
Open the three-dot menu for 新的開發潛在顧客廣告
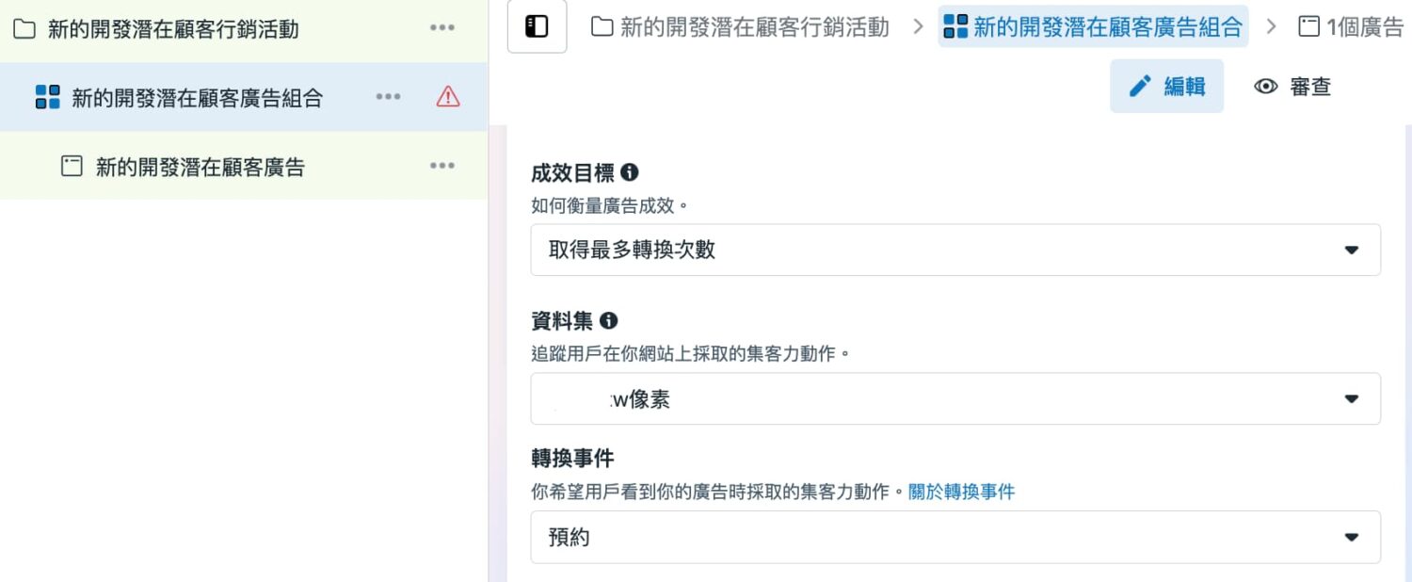(441, 166)
